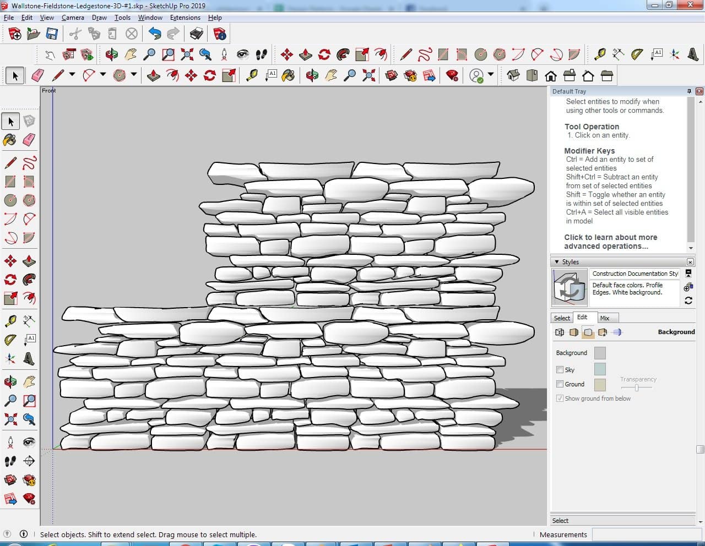This screenshot has height=546, width=705.
Task: Choose the Tape Measure tool in left toolbar
Action: pos(10,321)
